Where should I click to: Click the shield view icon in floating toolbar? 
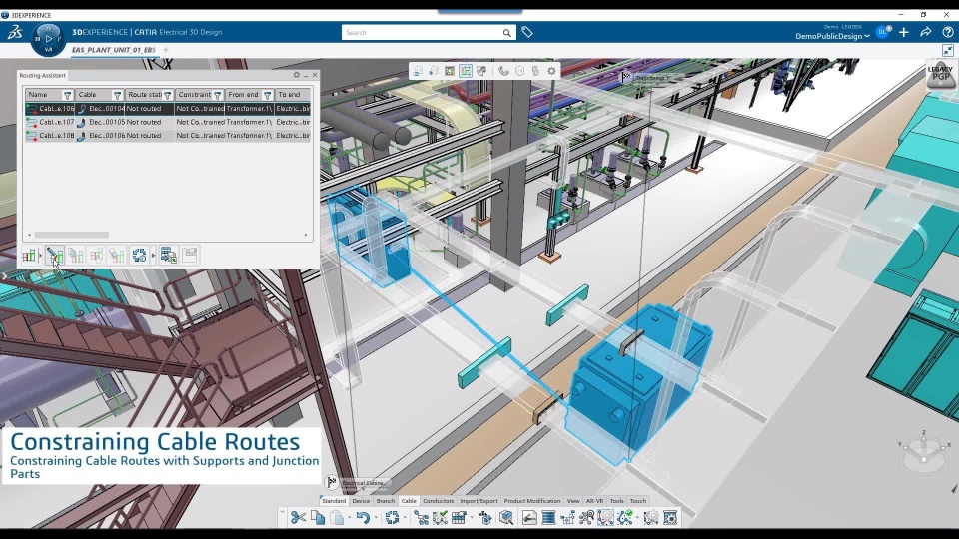pos(481,71)
